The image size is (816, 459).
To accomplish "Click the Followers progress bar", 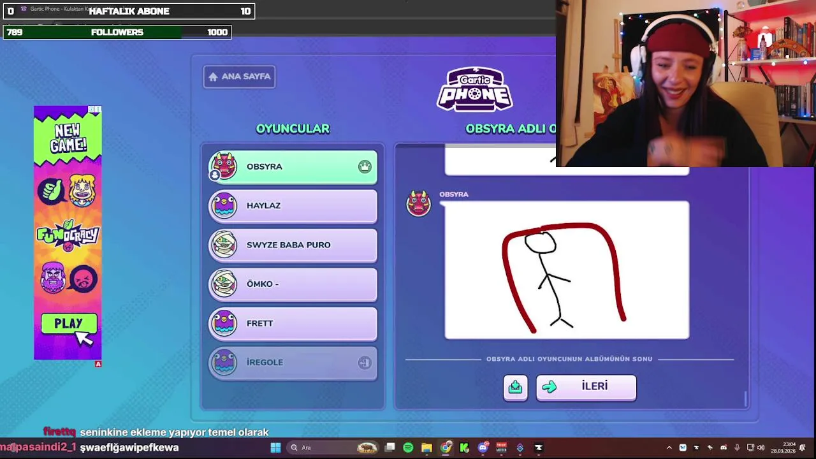I will tap(117, 32).
